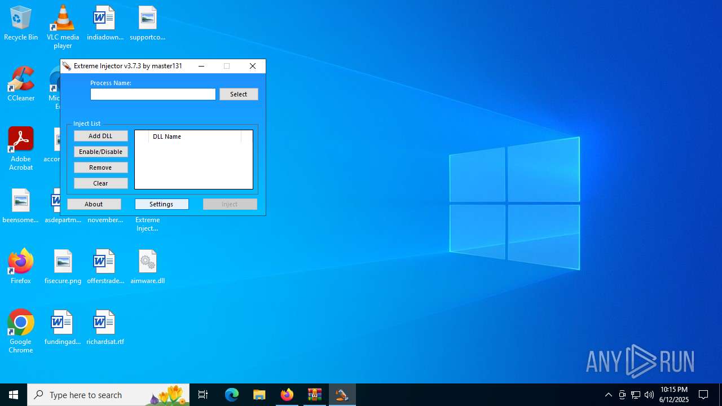Open the Windows Start menu
722x406 pixels.
point(14,395)
